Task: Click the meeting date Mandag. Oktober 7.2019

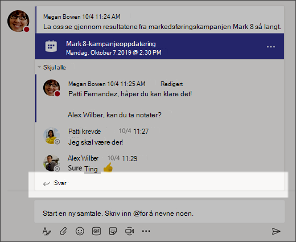Action: click(x=114, y=52)
